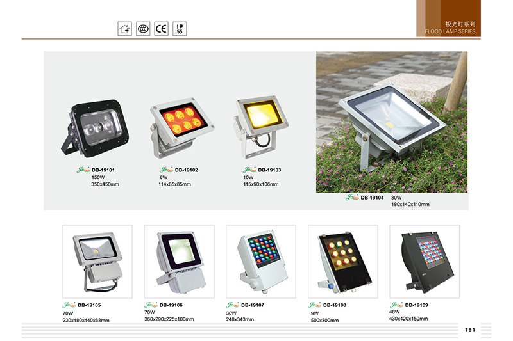513x341 pixels.
Task: Select the black DB-19101 150W floodlight image
Action: pyautogui.click(x=95, y=128)
